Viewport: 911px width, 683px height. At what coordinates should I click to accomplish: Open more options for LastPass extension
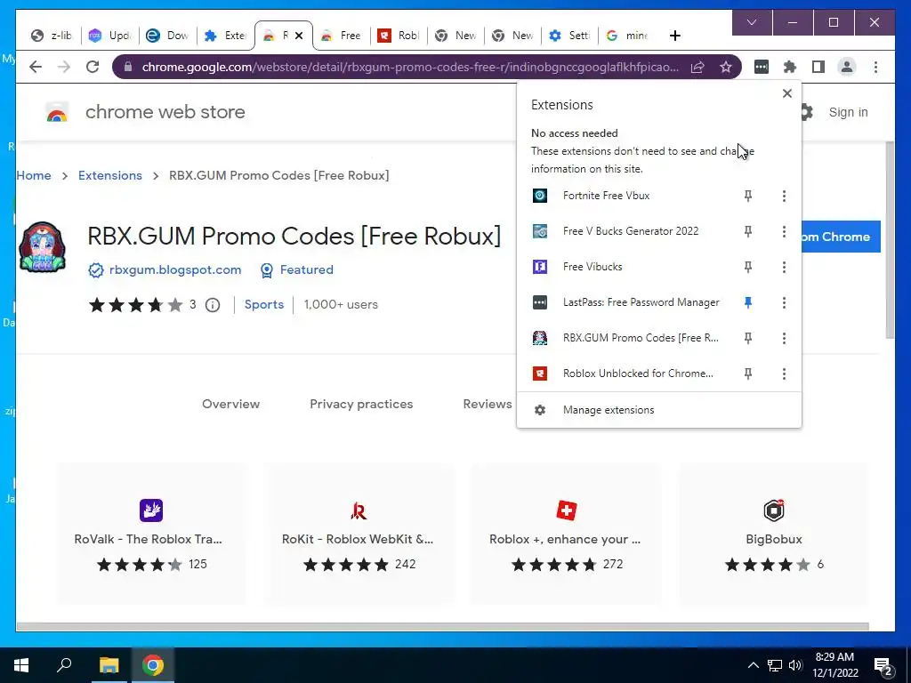[784, 302]
